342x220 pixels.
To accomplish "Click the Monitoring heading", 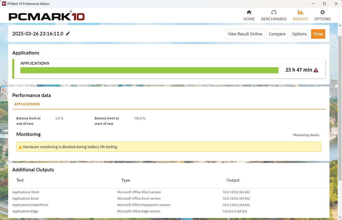I will click(29, 134).
